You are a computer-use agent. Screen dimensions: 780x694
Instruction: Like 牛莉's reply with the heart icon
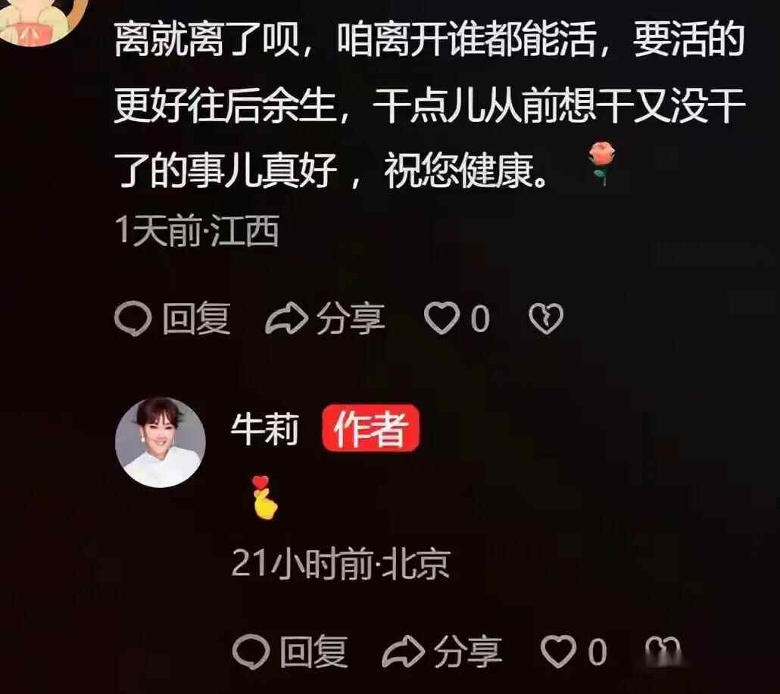(x=559, y=651)
